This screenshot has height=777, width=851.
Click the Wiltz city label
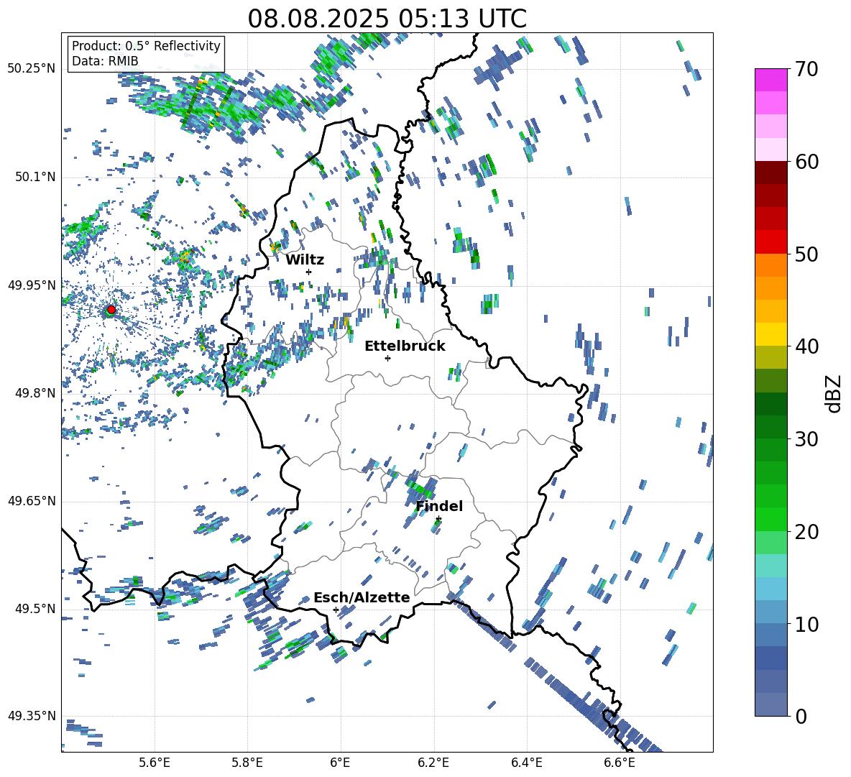point(305,260)
